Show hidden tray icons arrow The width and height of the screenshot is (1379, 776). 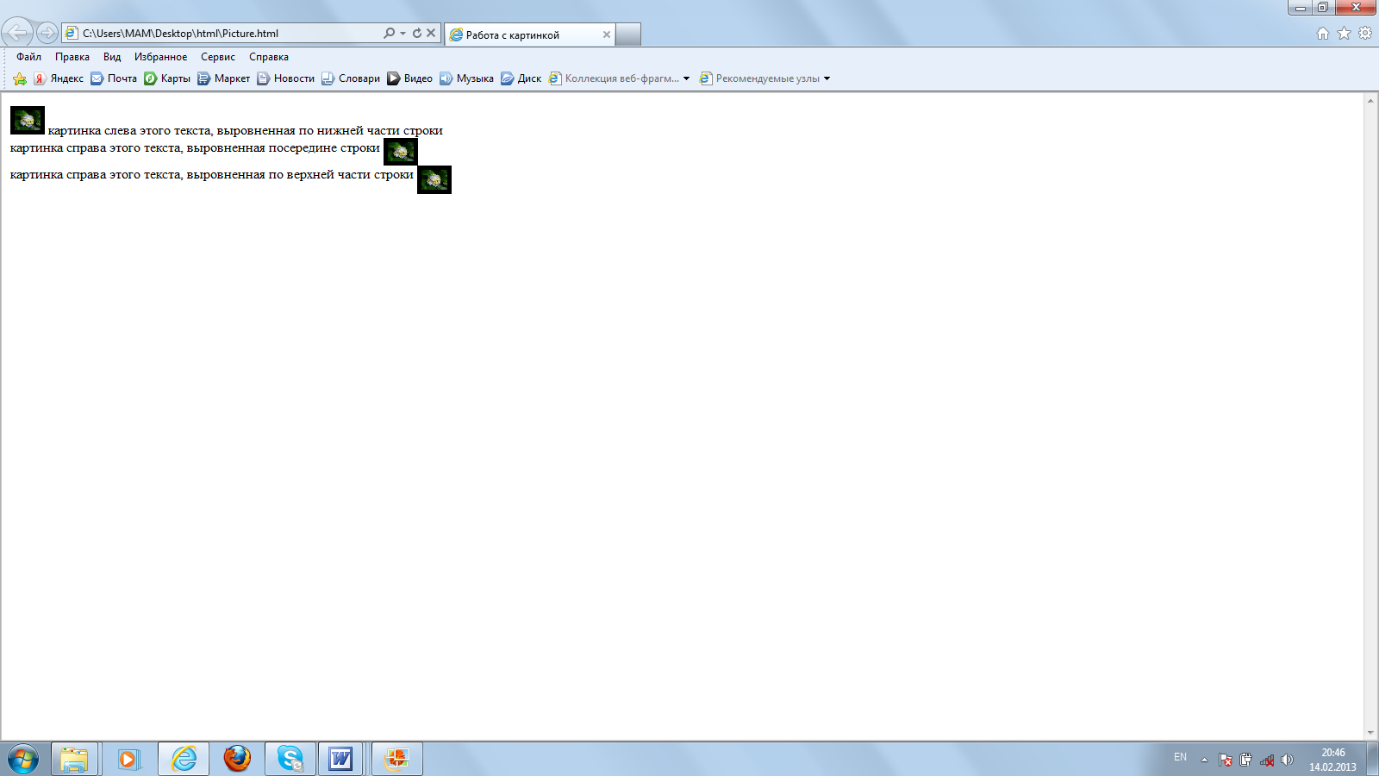[x=1204, y=760]
